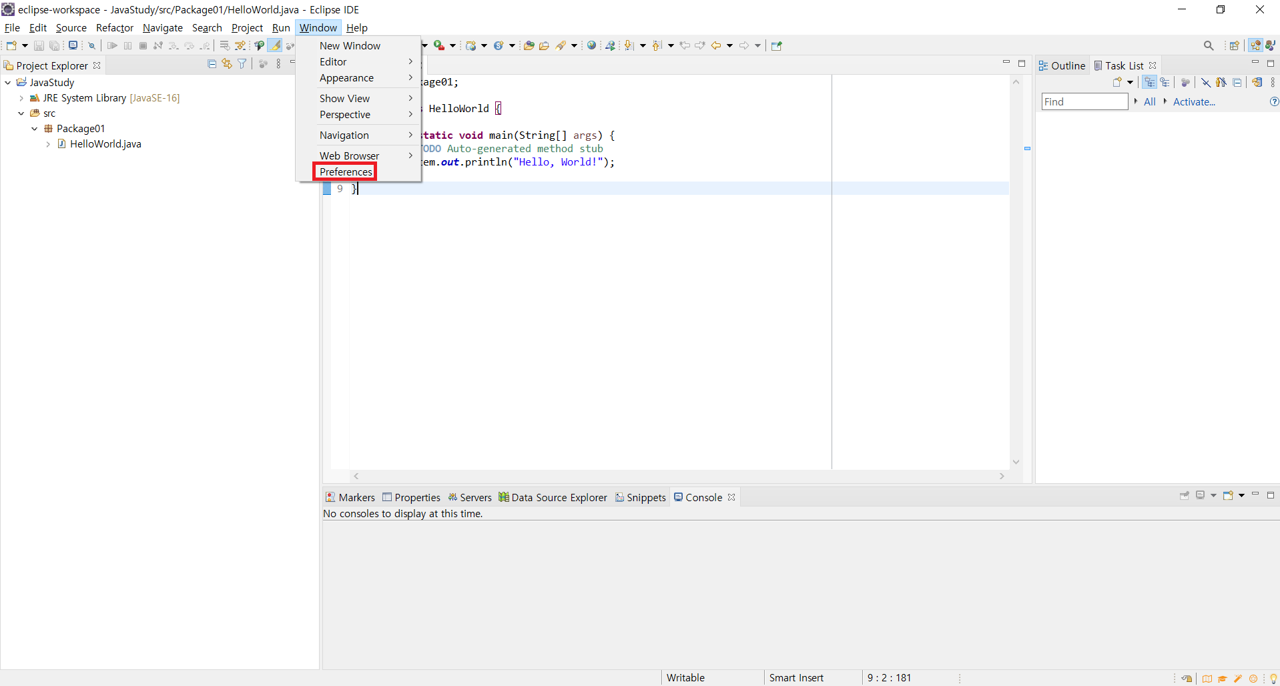Click Pin Editor icon
This screenshot has height=686, width=1280.
[x=777, y=45]
